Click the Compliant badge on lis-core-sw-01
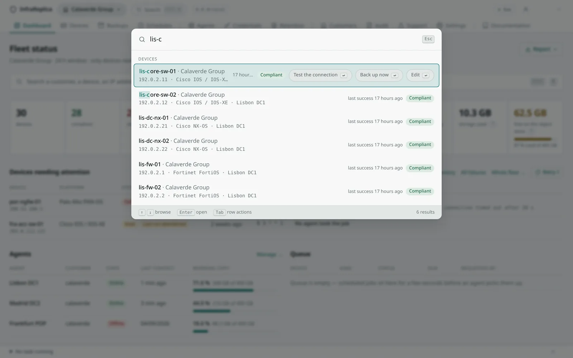This screenshot has width=573, height=358. tap(271, 75)
